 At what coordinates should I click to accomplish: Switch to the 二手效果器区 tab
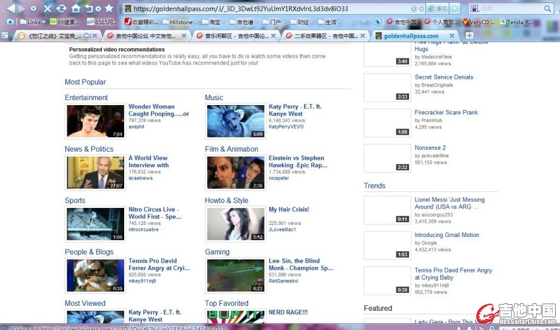pos(326,36)
